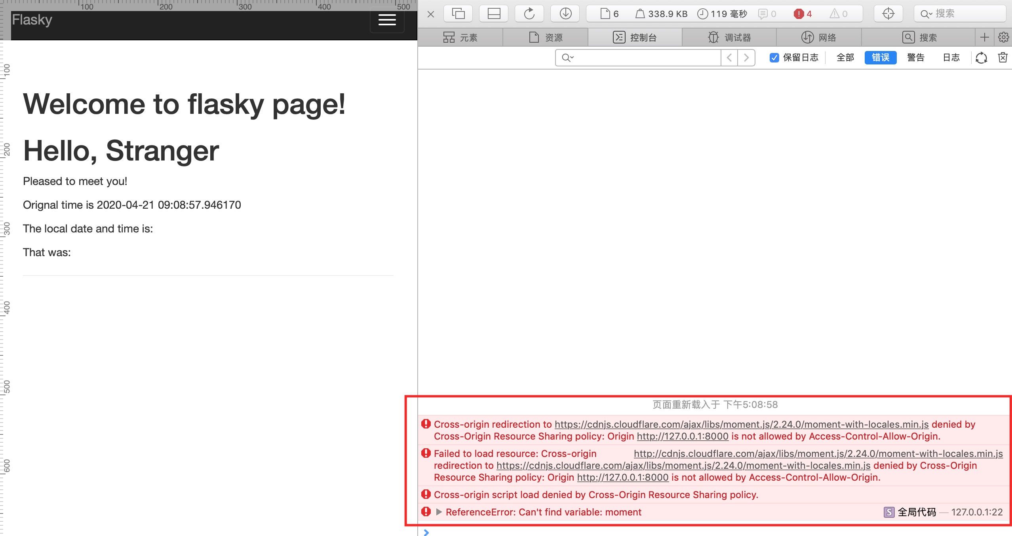Select the 全部 filter button
Screen dimensions: 1012x536
845,58
